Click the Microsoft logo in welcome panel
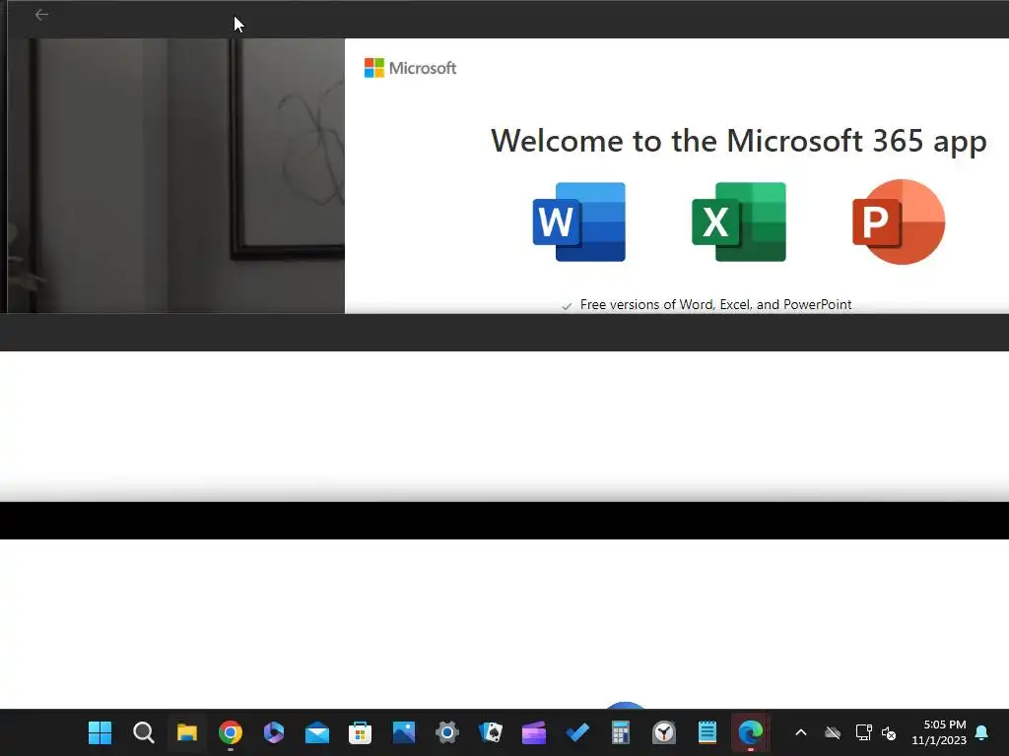The image size is (1009, 756). pyautogui.click(x=410, y=68)
